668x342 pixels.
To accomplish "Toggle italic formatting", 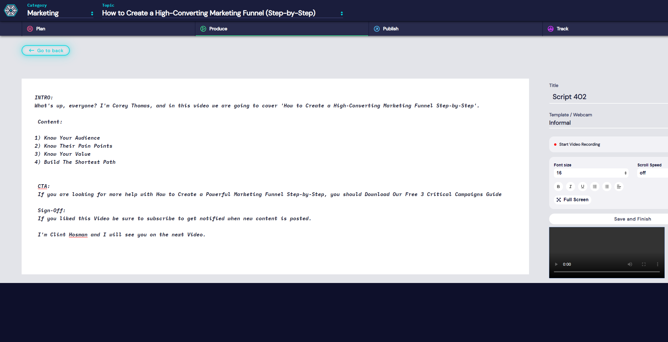I will tap(571, 187).
